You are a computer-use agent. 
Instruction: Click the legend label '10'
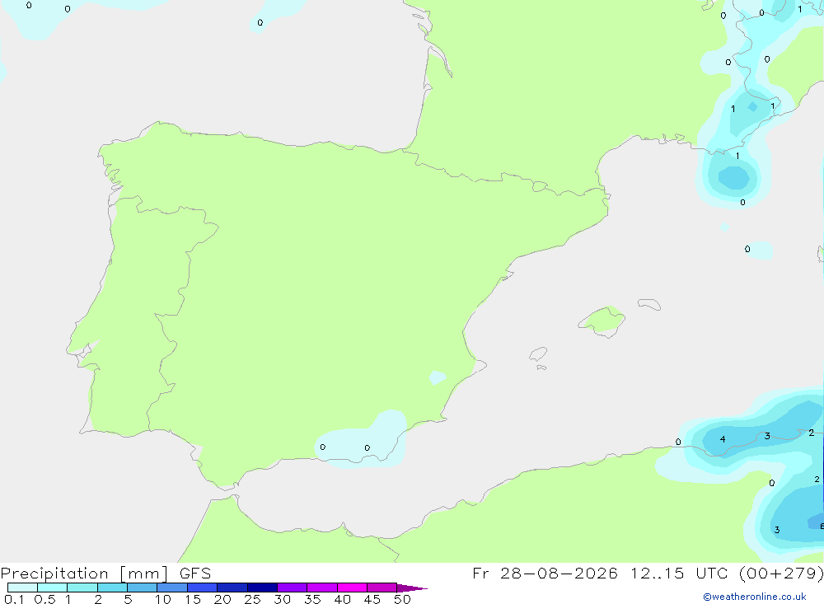(162, 599)
